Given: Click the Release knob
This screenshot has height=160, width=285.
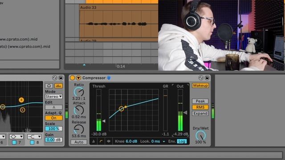Looking at the screenshot, I should tap(79, 129).
